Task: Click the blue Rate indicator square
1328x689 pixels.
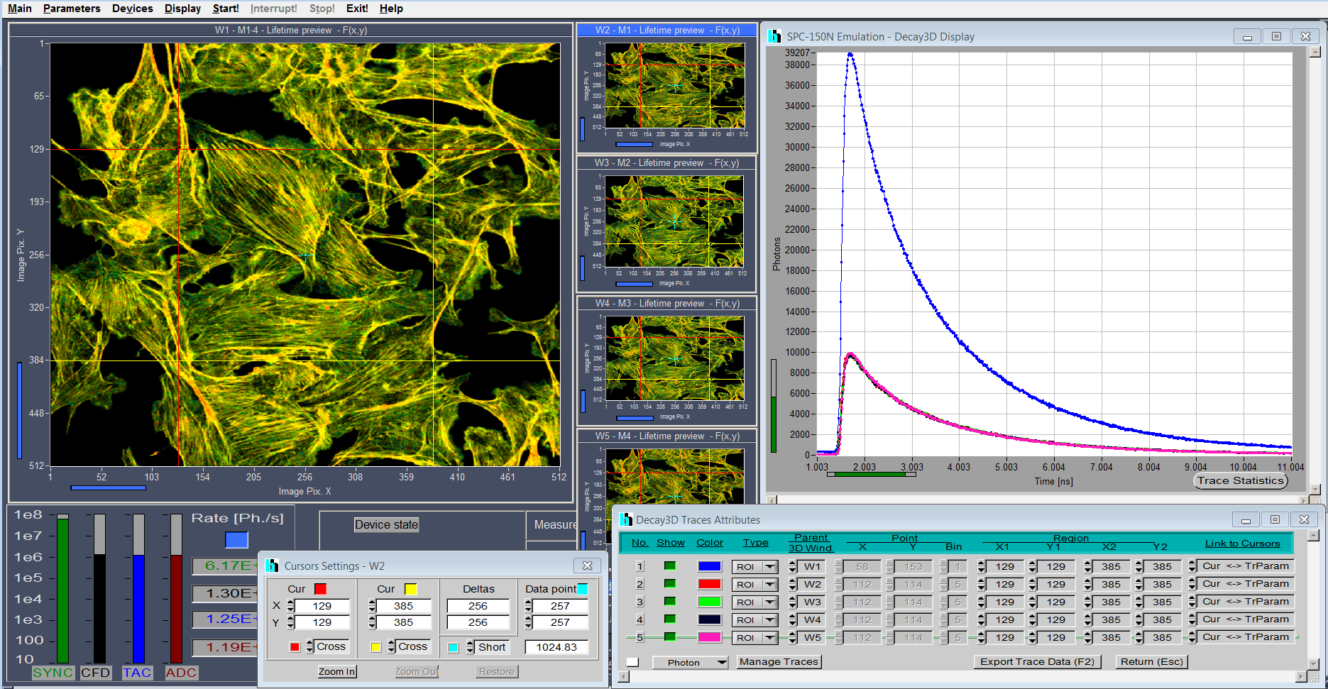Action: coord(236,540)
